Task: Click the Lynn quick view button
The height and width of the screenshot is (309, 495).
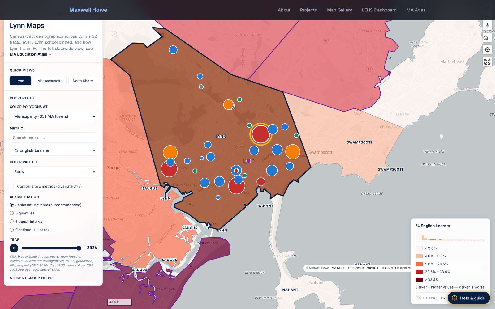Action: tap(20, 81)
